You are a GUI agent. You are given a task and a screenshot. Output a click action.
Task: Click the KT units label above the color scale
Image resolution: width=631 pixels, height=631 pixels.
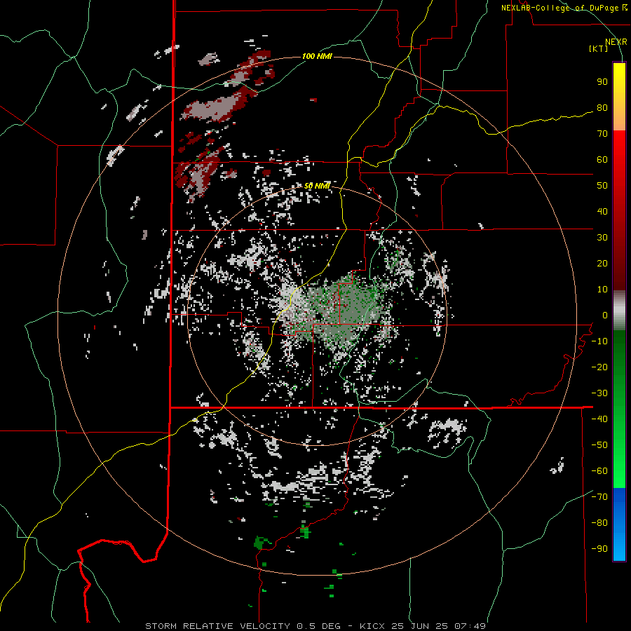coord(599,48)
